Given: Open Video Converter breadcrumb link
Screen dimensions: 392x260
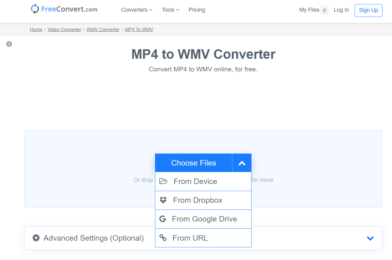Looking at the screenshot, I should (64, 30).
